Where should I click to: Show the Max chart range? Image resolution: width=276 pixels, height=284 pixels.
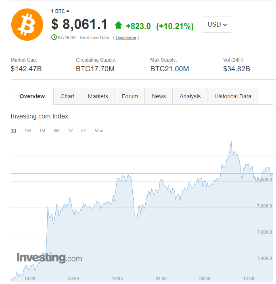pos(99,131)
